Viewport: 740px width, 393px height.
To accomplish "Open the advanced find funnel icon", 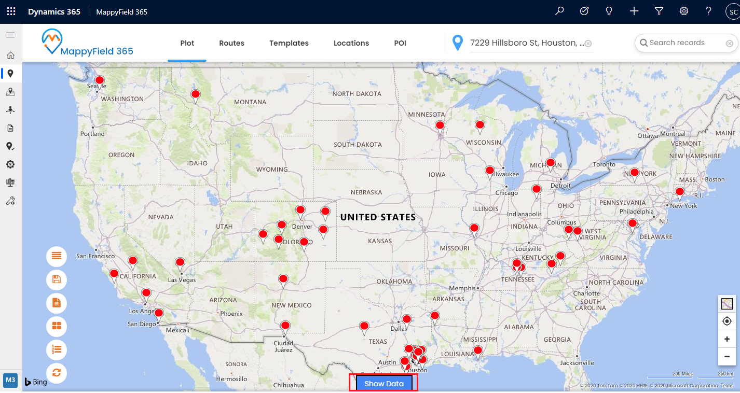I will 659,11.
